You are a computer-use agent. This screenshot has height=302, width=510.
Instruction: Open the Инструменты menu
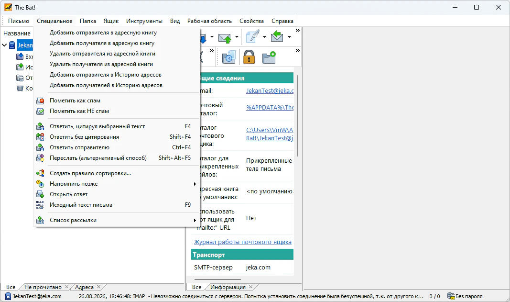[144, 21]
